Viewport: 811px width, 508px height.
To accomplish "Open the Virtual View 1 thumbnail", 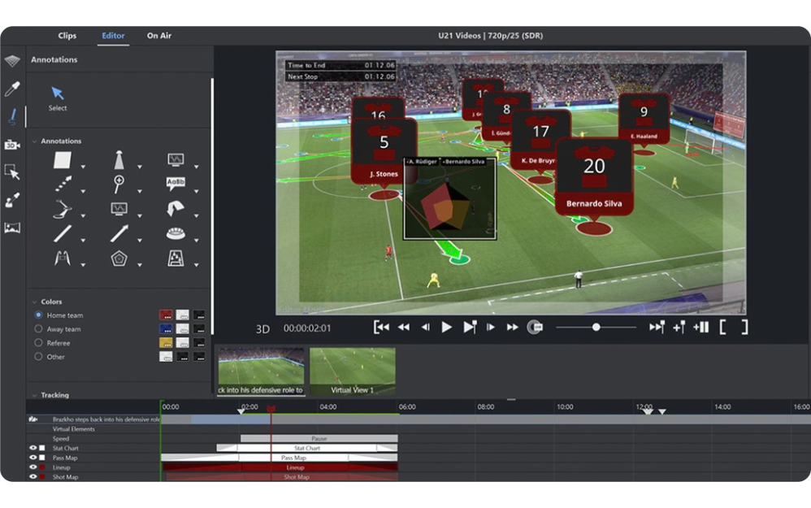I will click(x=352, y=371).
